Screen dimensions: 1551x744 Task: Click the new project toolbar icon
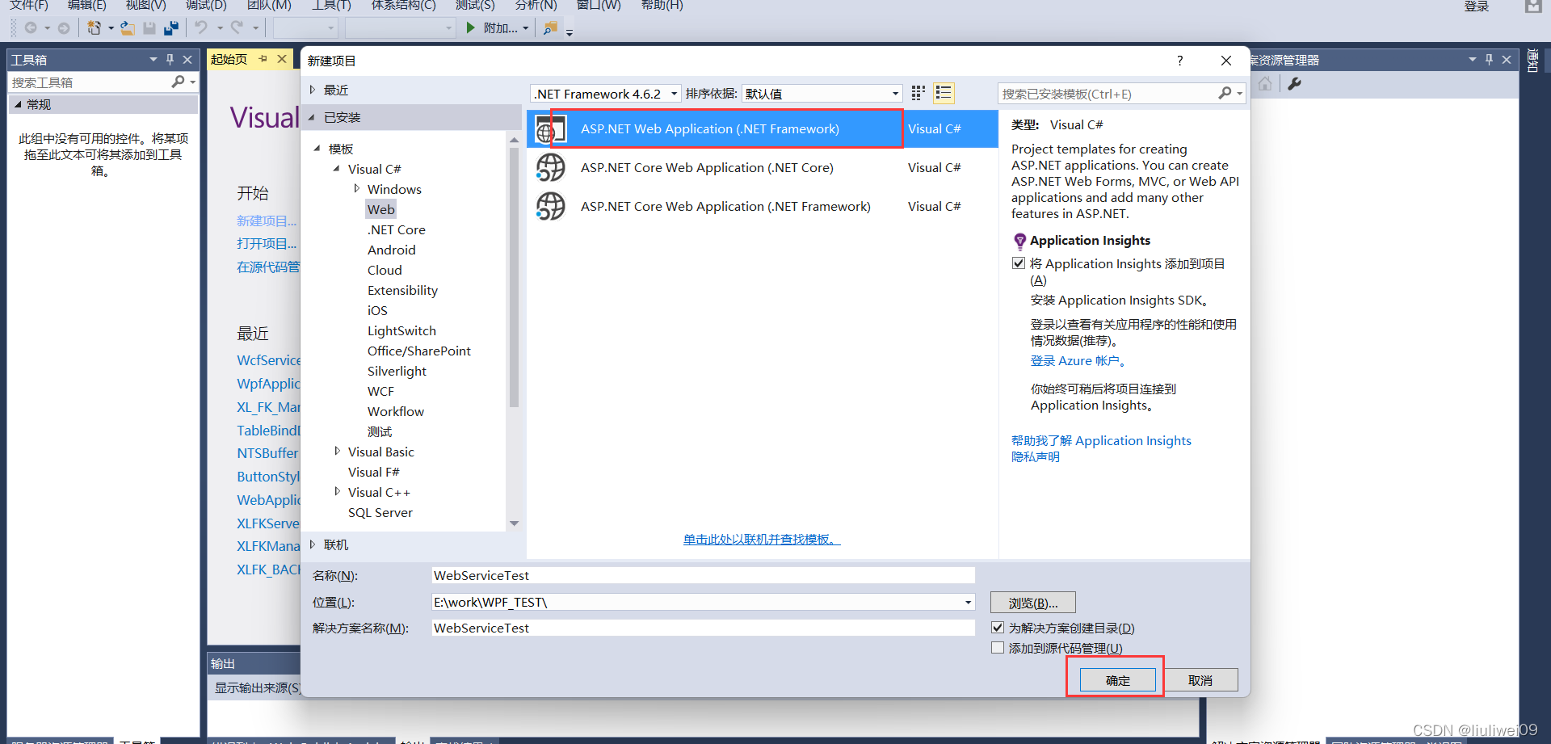[x=95, y=27]
